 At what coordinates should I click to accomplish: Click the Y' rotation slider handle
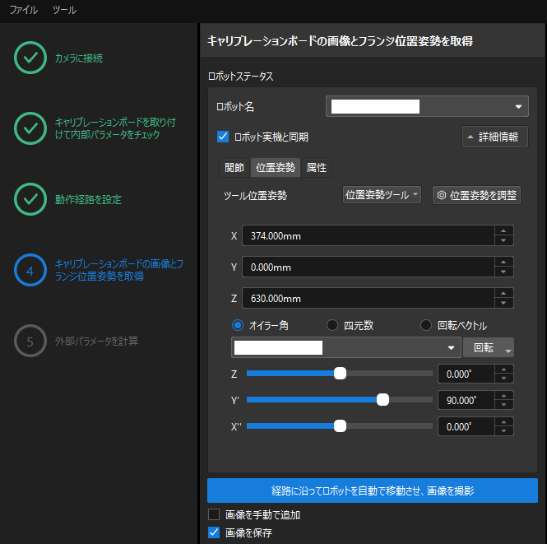pyautogui.click(x=382, y=400)
